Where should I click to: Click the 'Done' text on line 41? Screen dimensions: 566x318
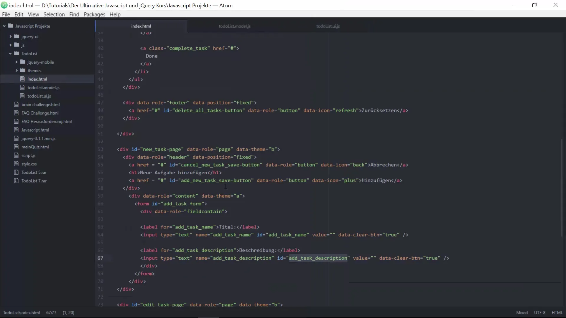(152, 56)
